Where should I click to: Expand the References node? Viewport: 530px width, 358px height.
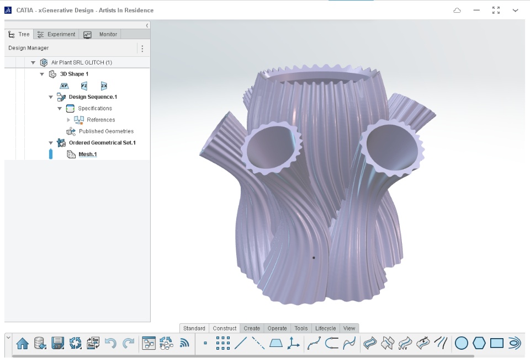tap(68, 120)
